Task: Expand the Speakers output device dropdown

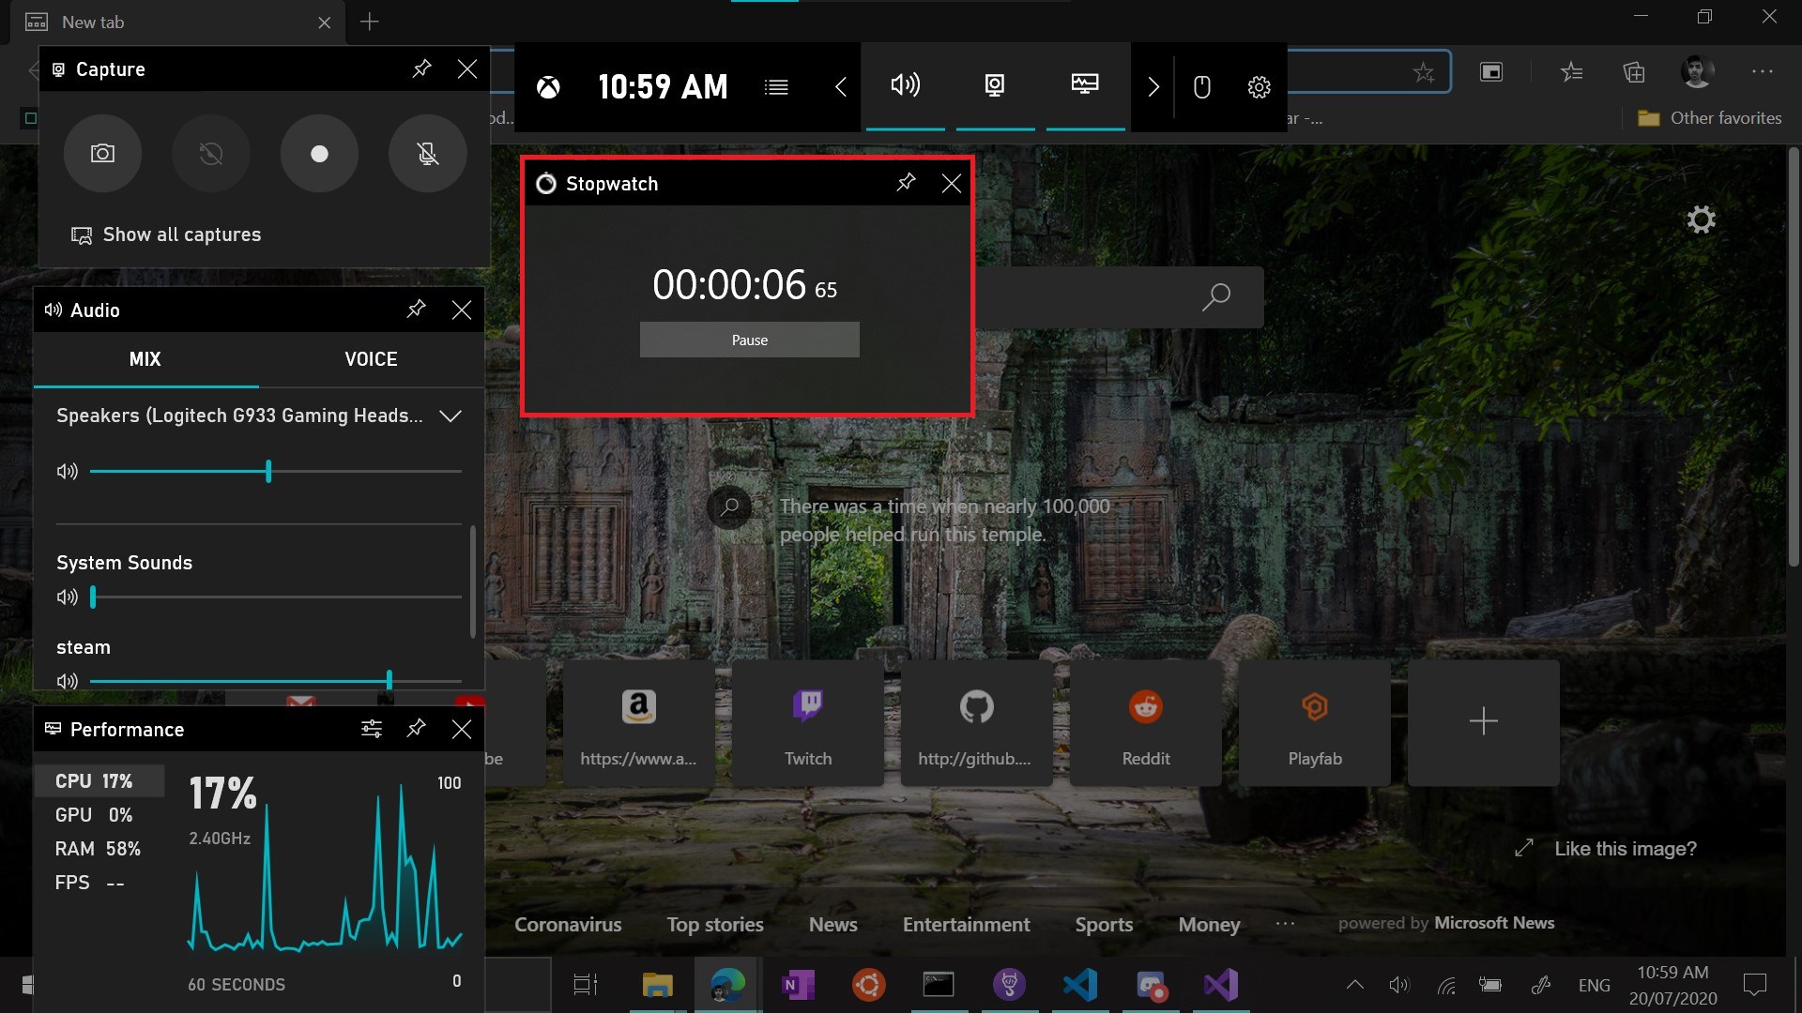Action: coord(450,416)
